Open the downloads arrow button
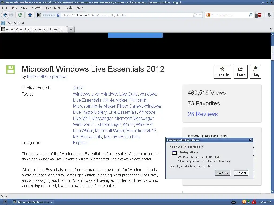The width and height of the screenshot is (274, 205). pos(269,15)
